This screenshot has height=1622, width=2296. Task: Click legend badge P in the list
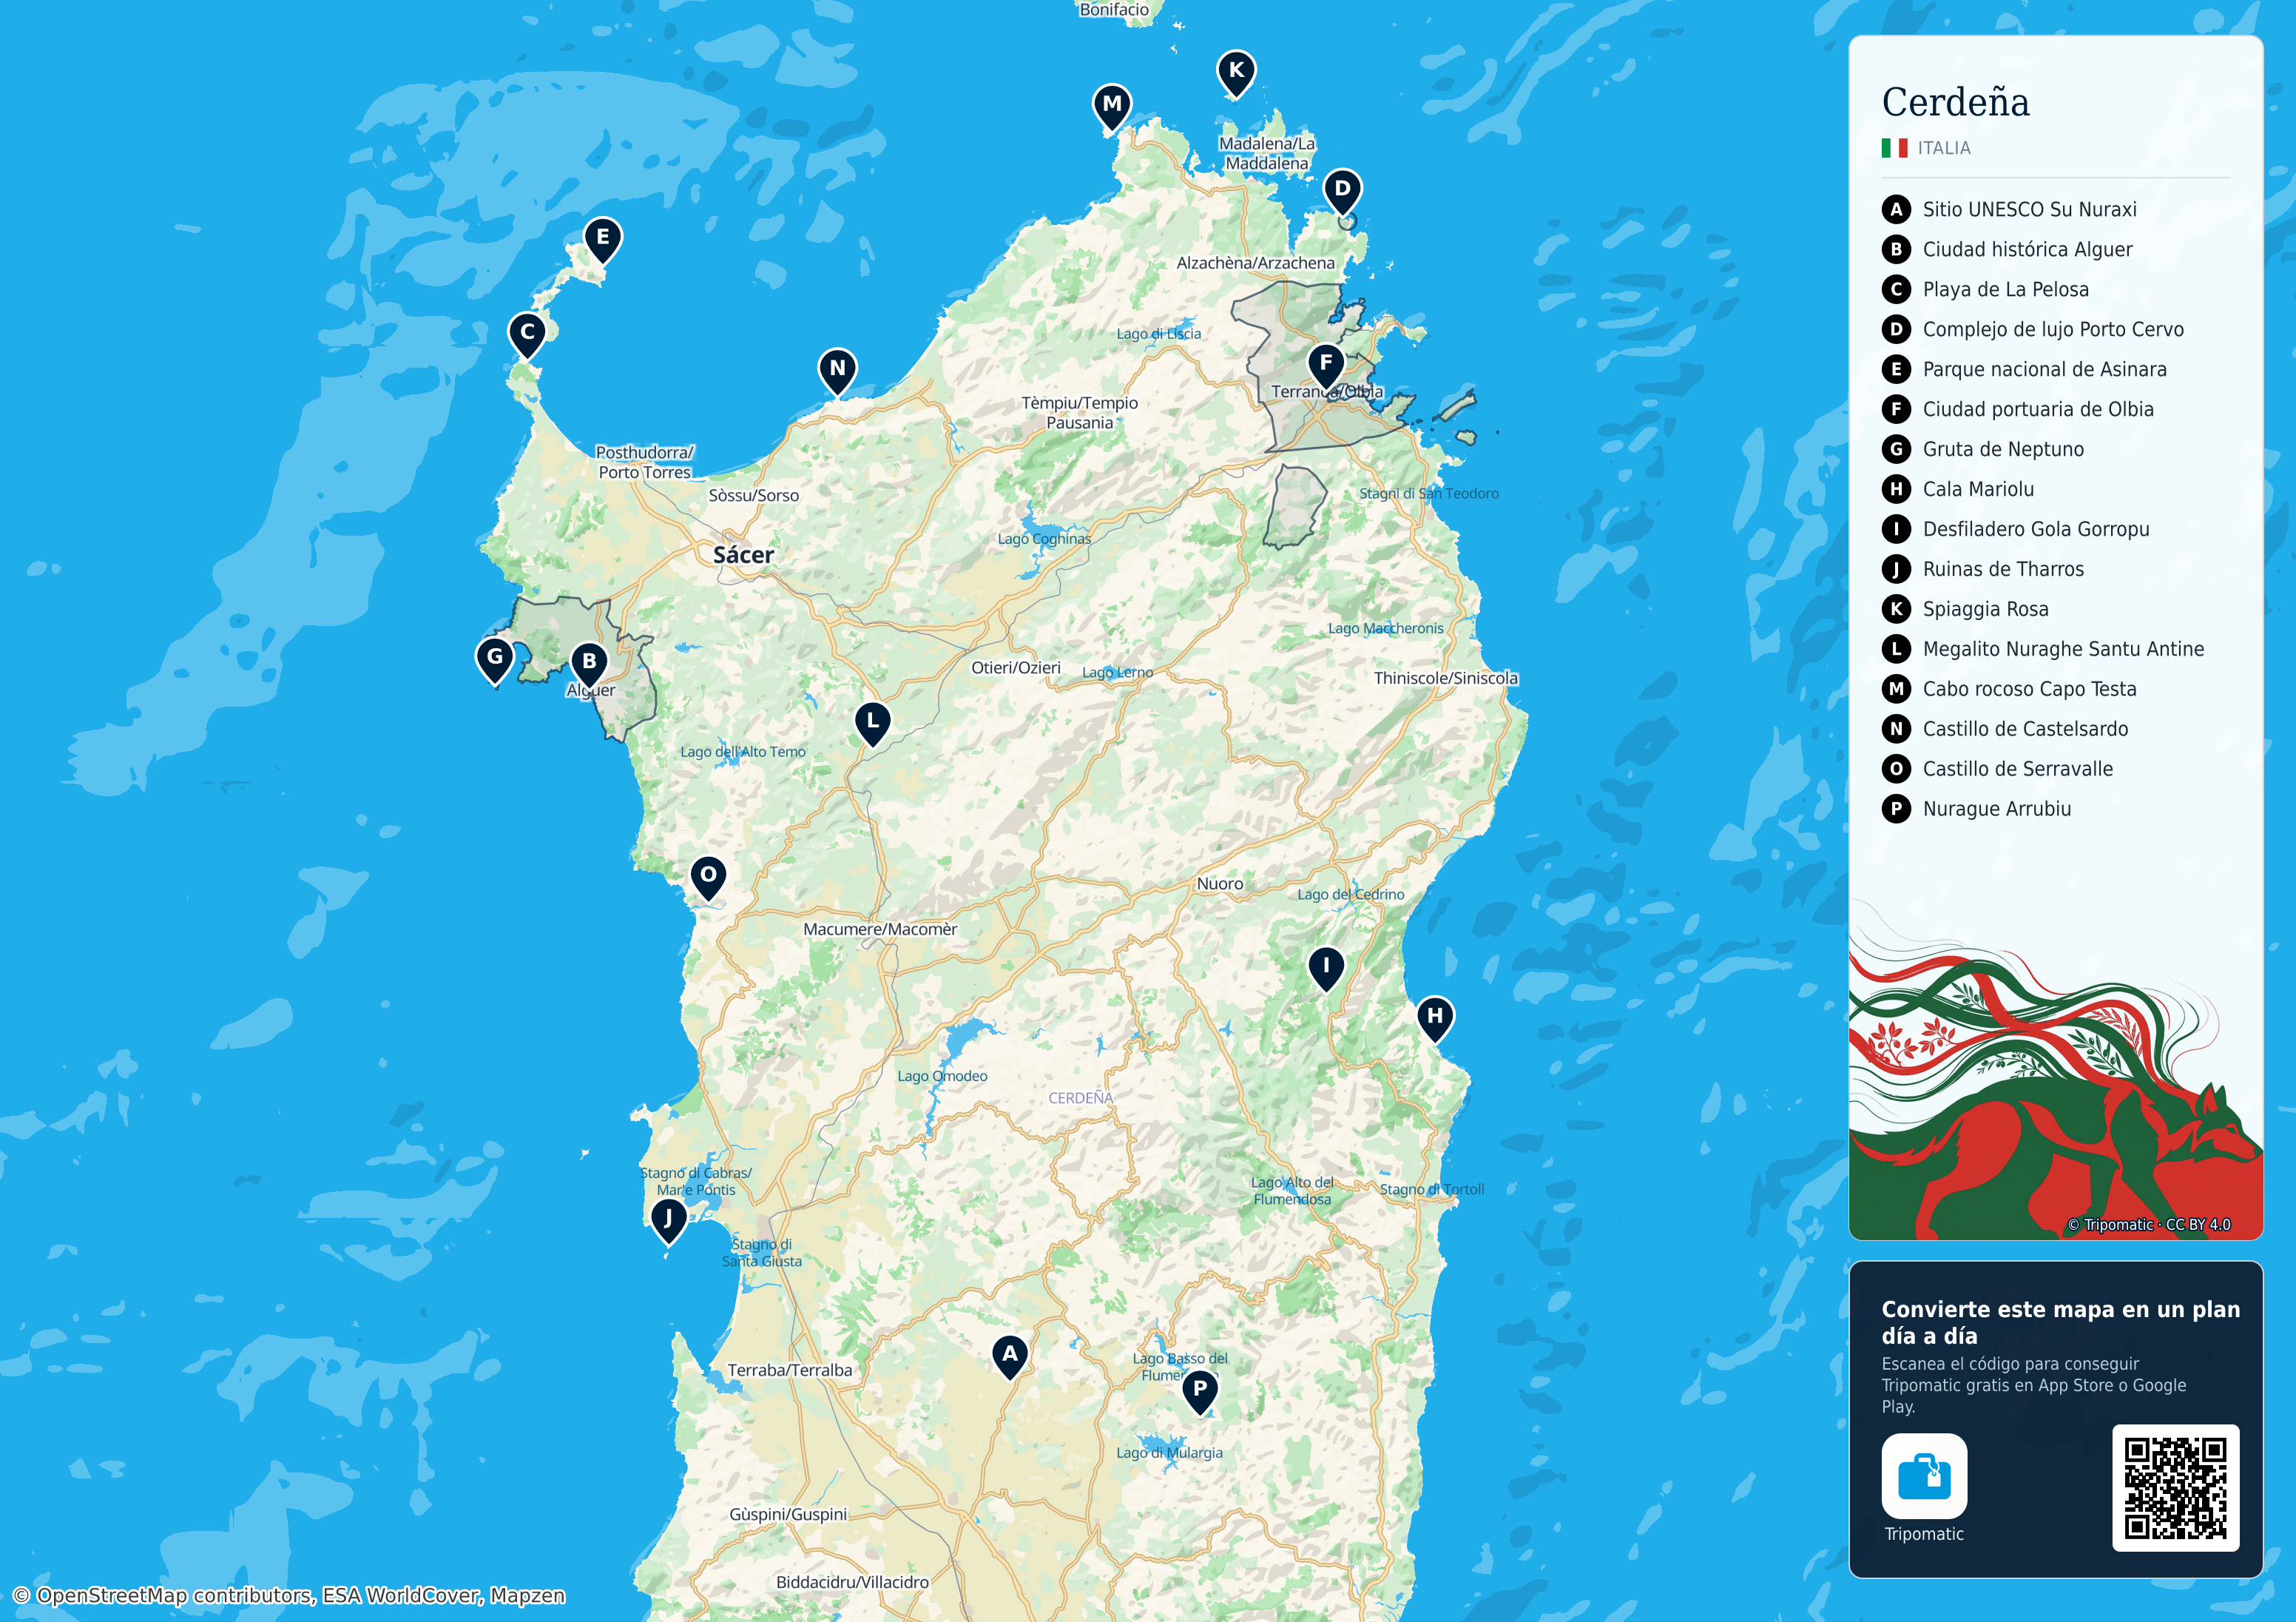tap(1896, 809)
